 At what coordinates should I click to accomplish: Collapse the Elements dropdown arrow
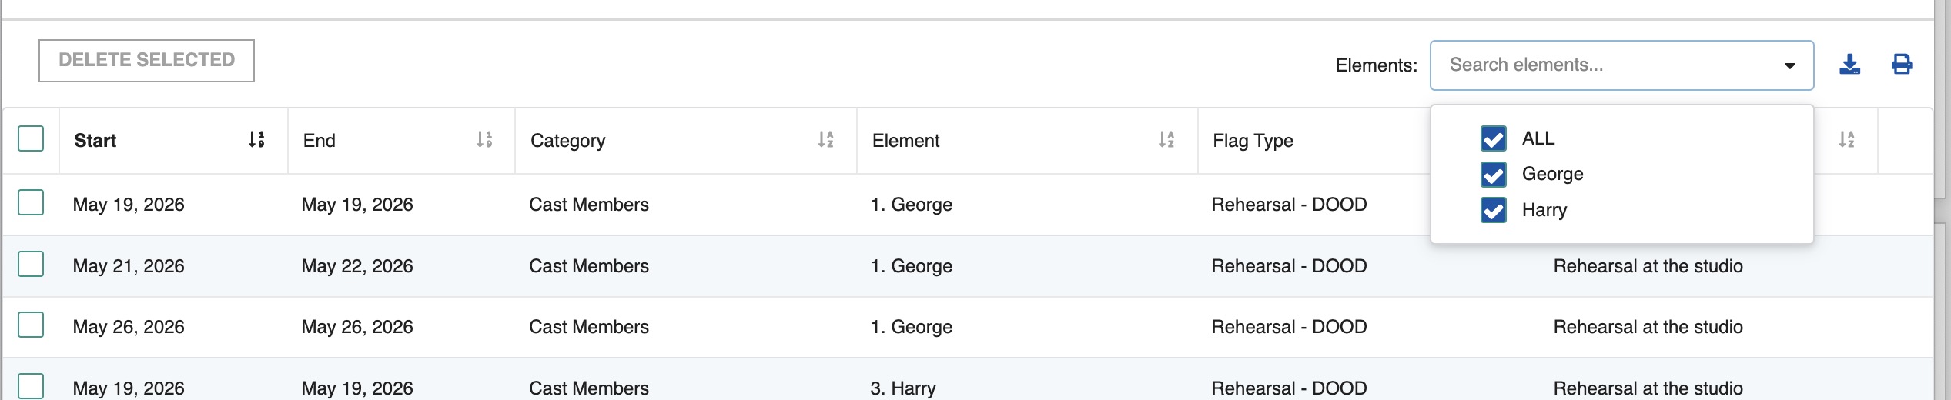(x=1789, y=66)
